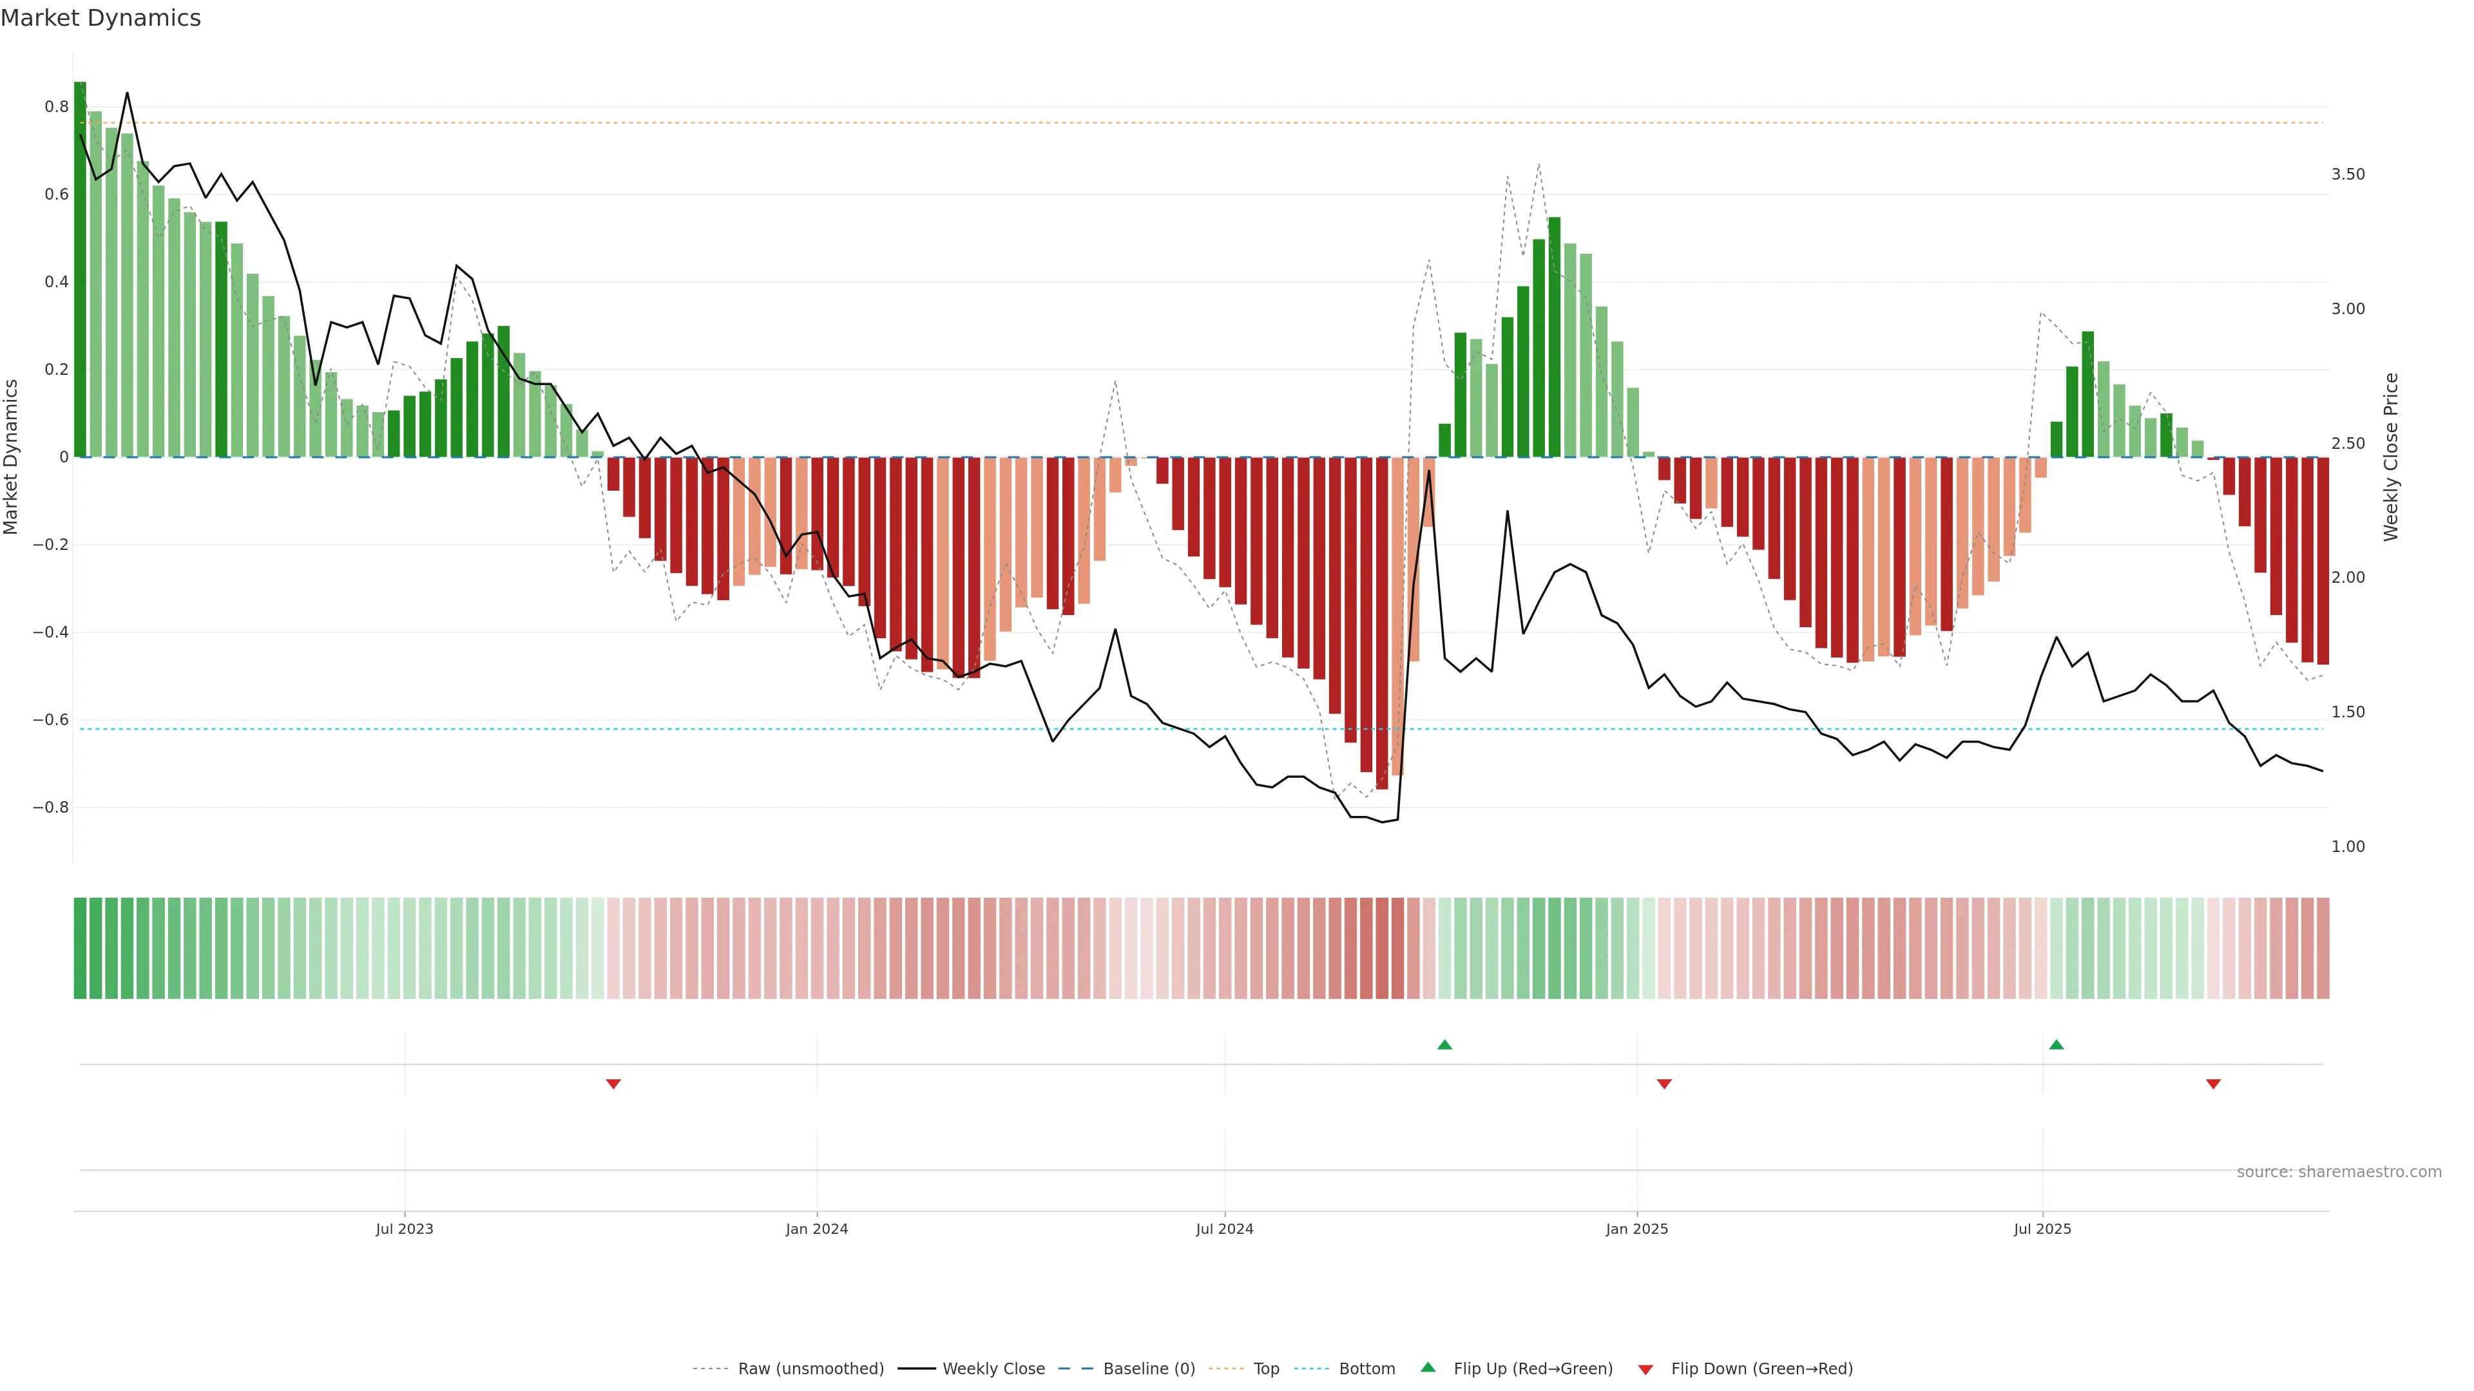Image resolution: width=2474 pixels, height=1391 pixels.
Task: Click the last red heatmap strip cell
Action: click(x=2322, y=949)
